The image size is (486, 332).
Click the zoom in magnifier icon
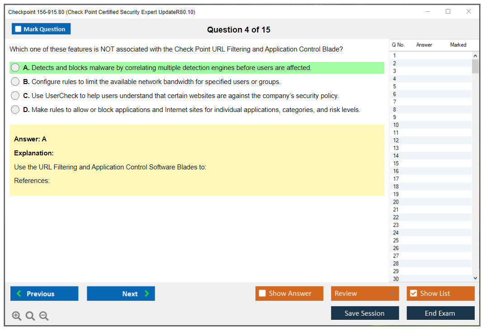[17, 316]
